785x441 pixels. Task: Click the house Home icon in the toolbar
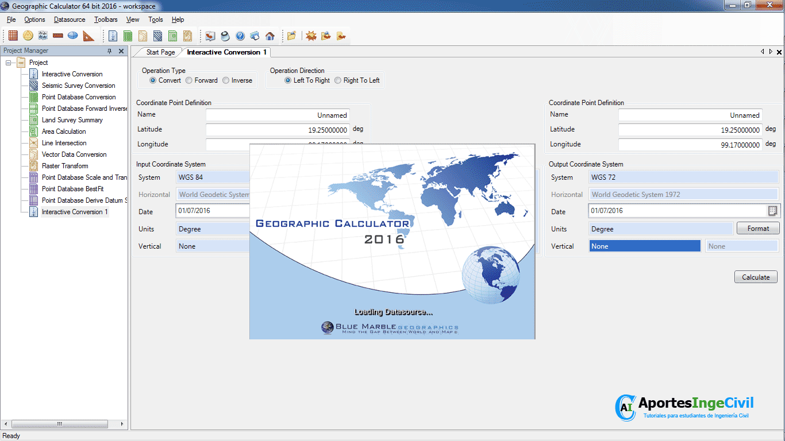[x=270, y=36]
